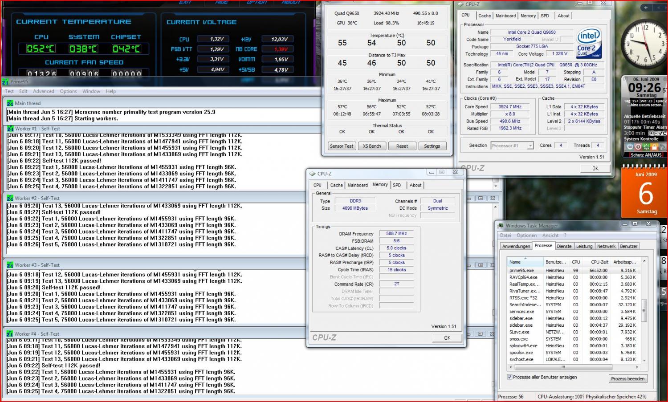Click the Worker #2 Self-Test window icon
The height and width of the screenshot is (402, 668).
click(x=10, y=198)
